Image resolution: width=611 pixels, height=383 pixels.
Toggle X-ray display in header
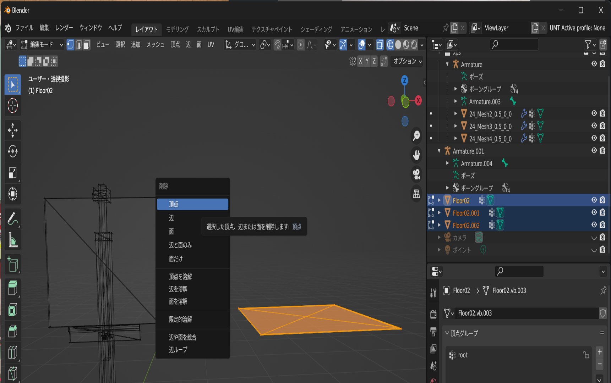(380, 45)
